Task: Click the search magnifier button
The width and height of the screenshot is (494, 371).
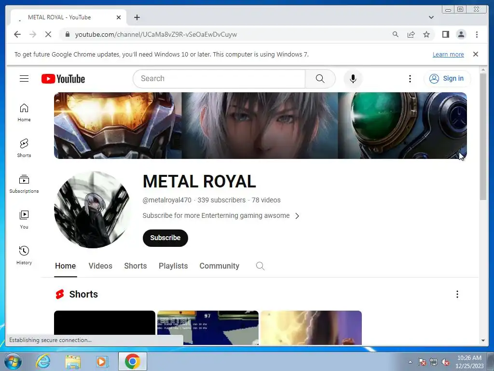Action: coord(320,79)
